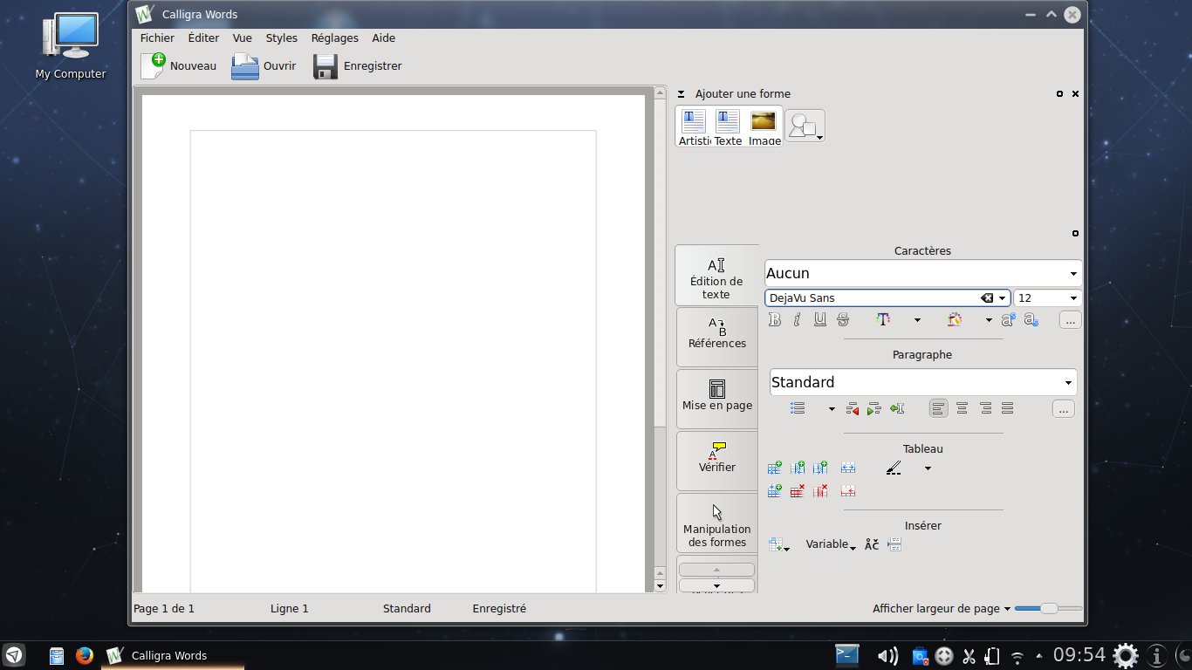Toggle bold formatting

[x=774, y=320]
